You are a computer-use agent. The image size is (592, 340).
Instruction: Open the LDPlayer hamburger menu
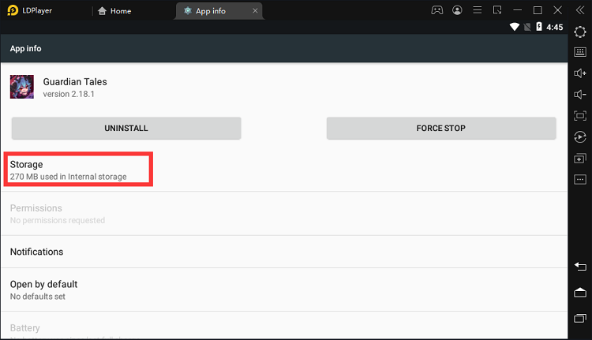pyautogui.click(x=478, y=10)
